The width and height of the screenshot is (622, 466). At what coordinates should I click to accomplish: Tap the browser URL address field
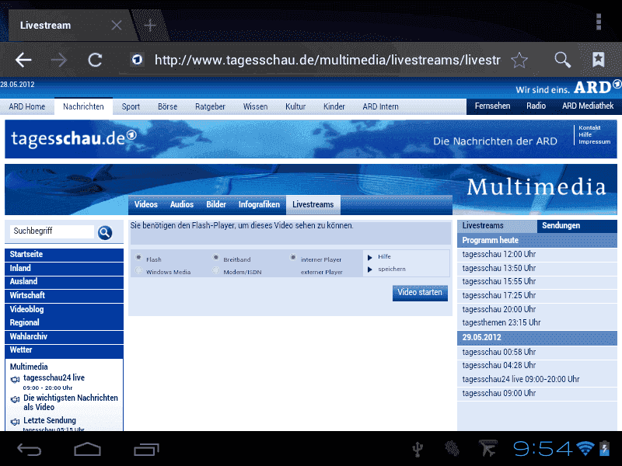point(327,61)
